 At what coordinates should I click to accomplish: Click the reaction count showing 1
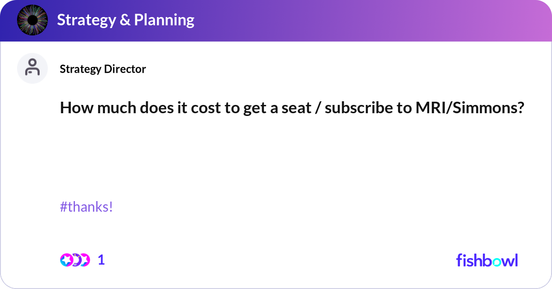[x=101, y=260]
